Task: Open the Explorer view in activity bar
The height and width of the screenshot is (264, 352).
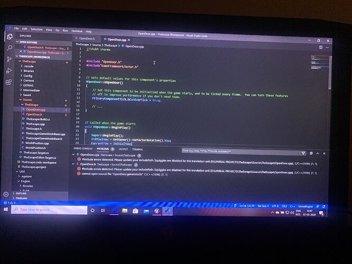Action: pyautogui.click(x=10, y=36)
